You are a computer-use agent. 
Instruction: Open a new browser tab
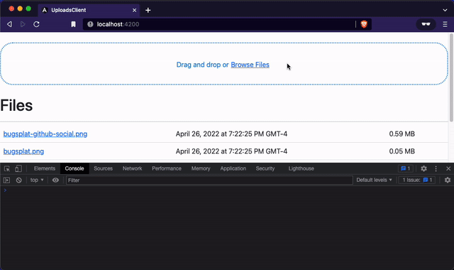148,10
